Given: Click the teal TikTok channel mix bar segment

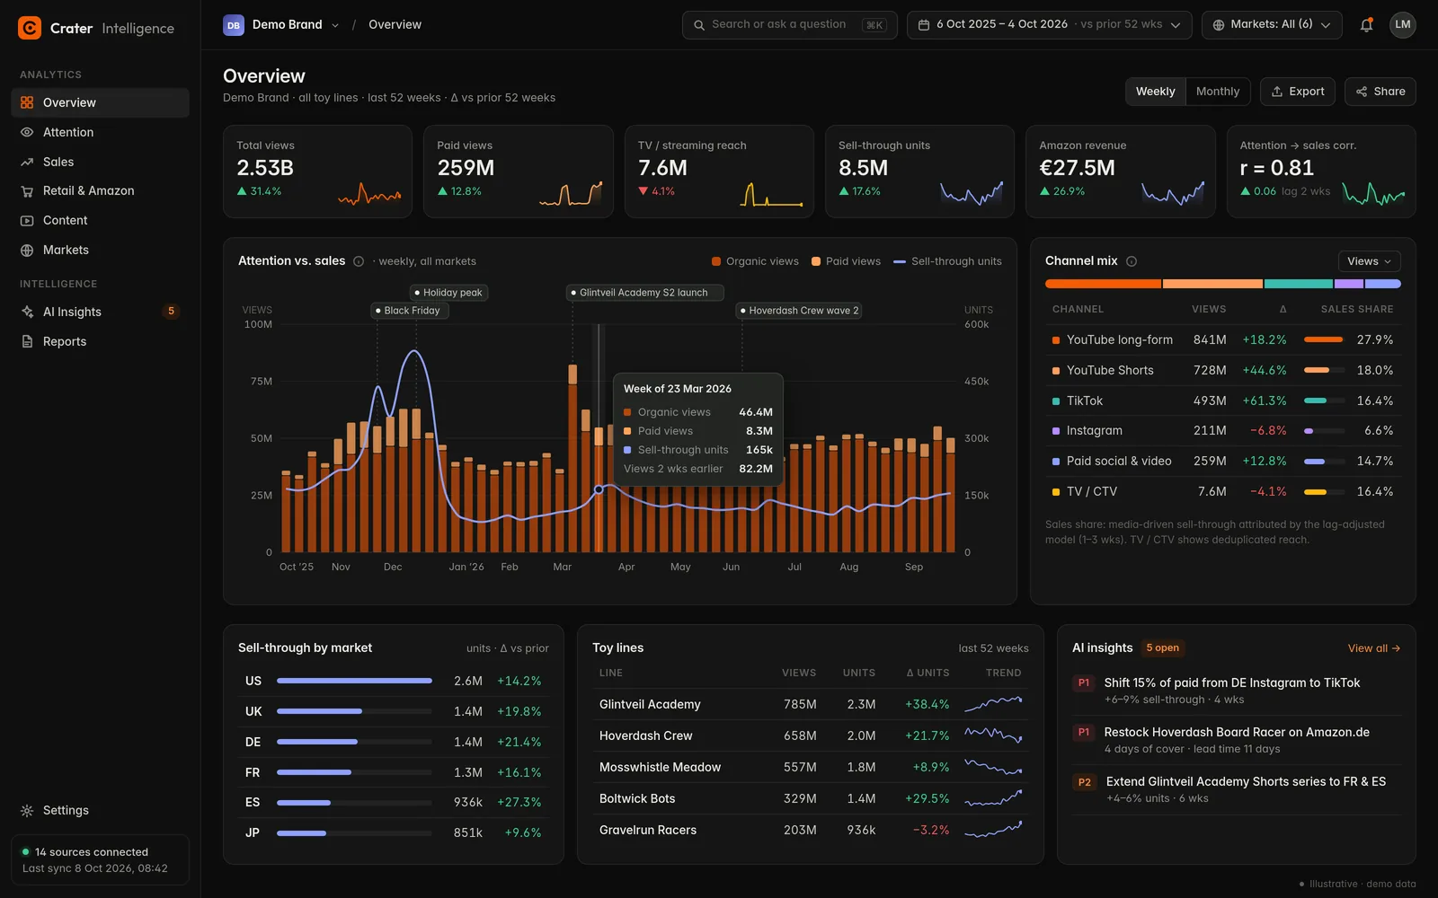Looking at the screenshot, I should point(1298,284).
